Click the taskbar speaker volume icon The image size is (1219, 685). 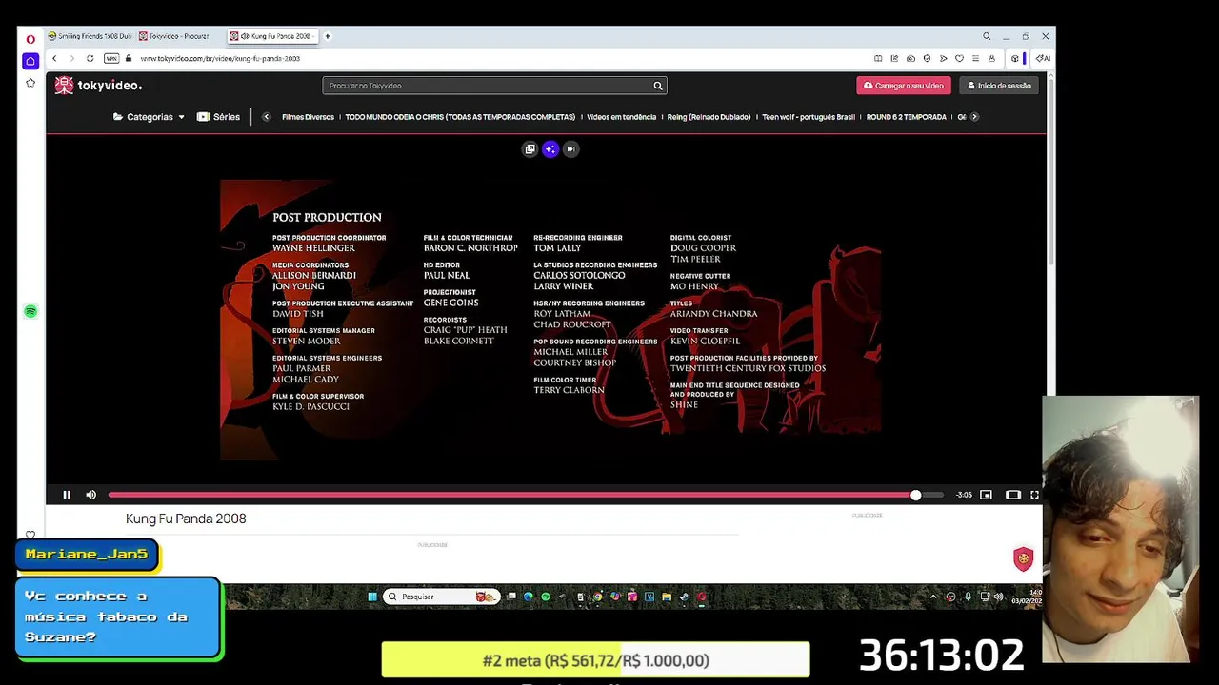click(x=998, y=597)
